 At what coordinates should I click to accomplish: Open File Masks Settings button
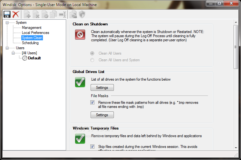[102, 115]
